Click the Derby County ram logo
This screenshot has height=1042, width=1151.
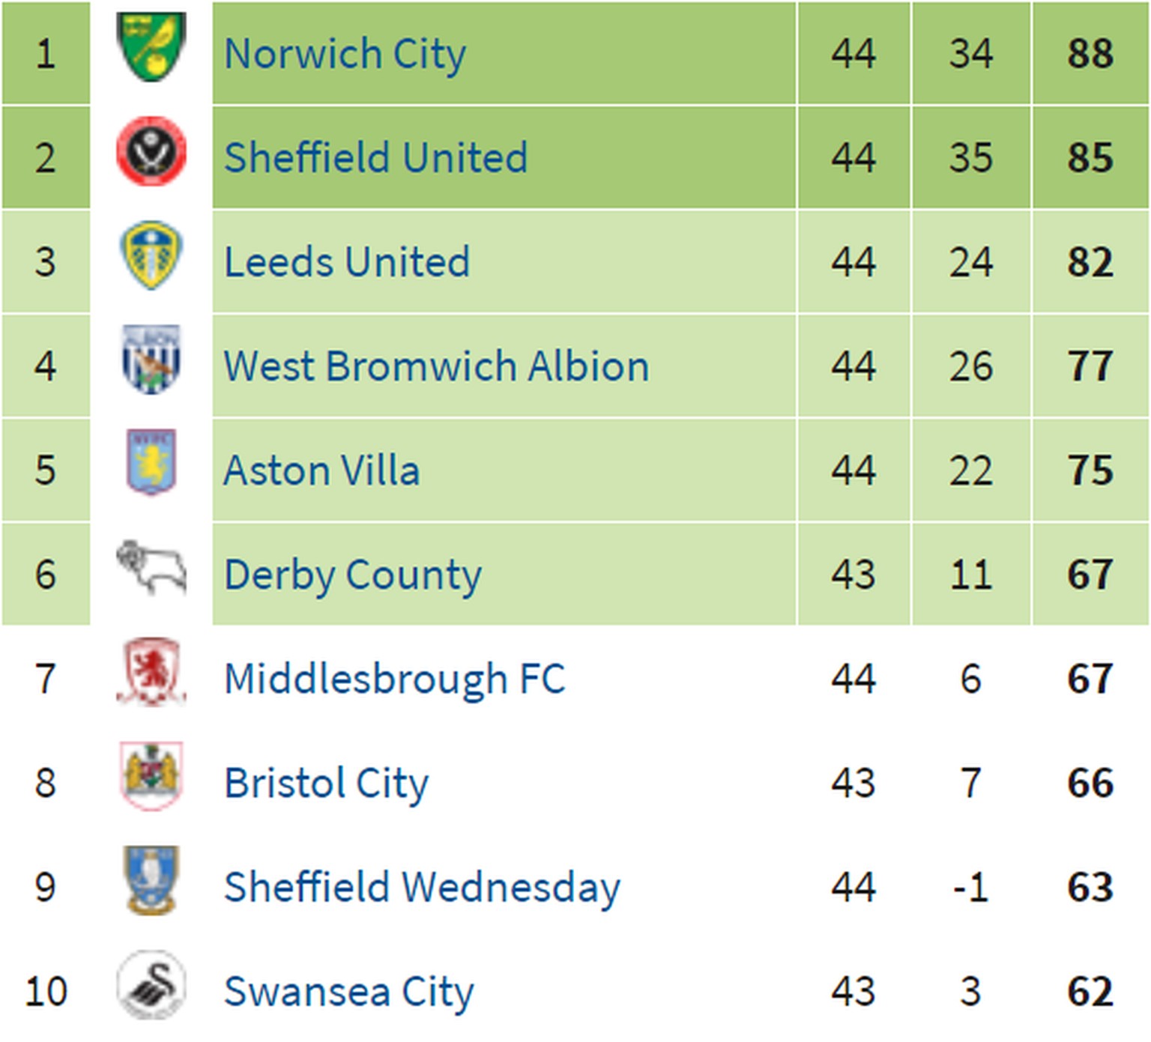click(x=151, y=568)
